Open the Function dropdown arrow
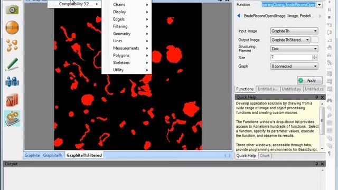This screenshot has width=338, height=190. point(319,5)
